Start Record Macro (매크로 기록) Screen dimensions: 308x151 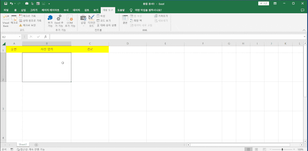pyautogui.click(x=27, y=16)
